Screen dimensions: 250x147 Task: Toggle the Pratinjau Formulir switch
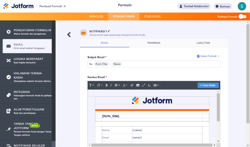point(242,16)
